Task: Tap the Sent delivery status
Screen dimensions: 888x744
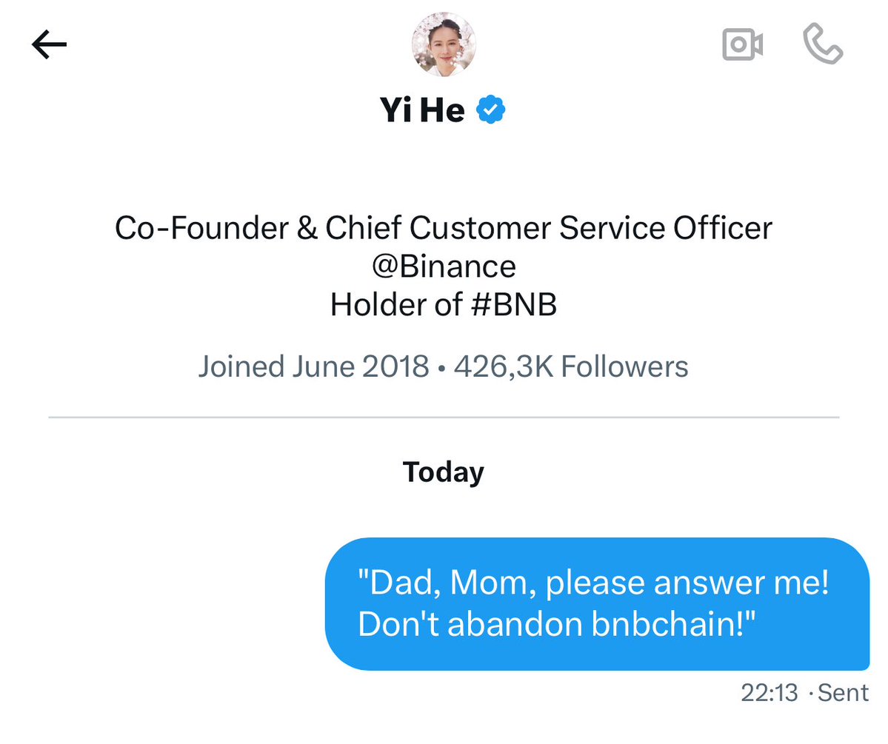Action: click(x=843, y=693)
